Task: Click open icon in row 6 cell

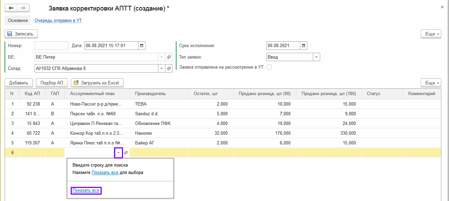Action: click(126, 153)
